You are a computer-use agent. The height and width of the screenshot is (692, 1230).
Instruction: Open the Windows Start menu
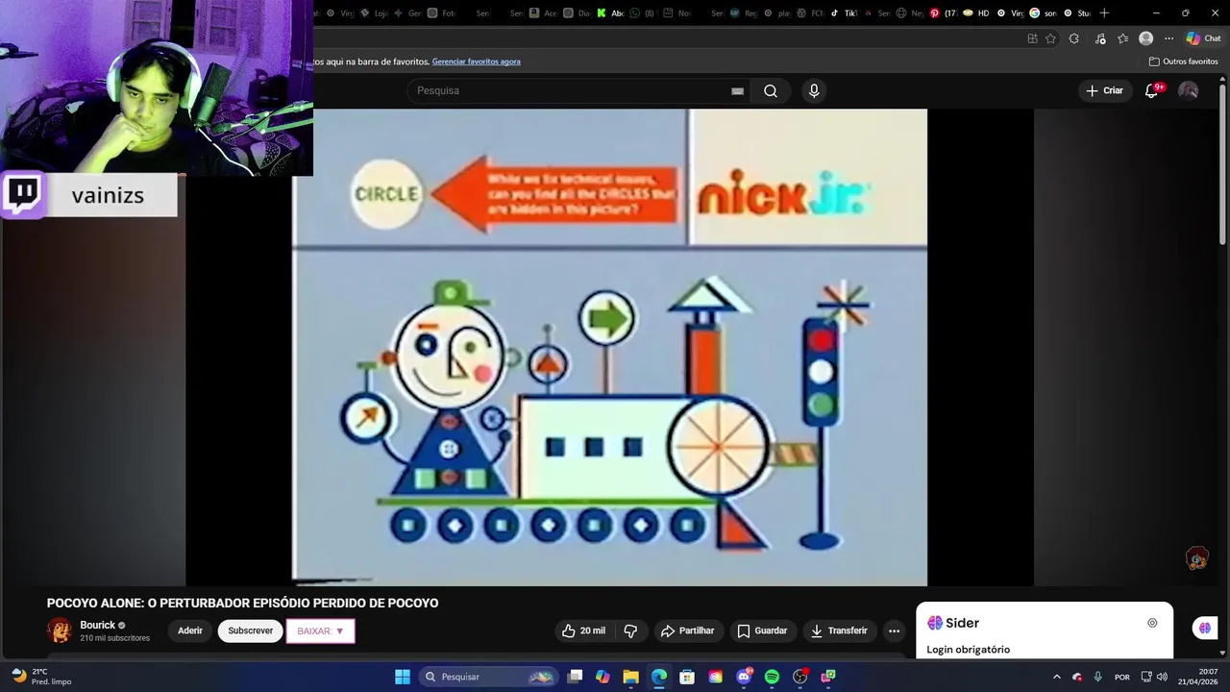pos(403,677)
